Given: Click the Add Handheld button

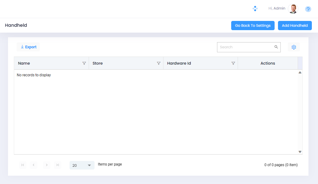Looking at the screenshot, I should [x=295, y=26].
